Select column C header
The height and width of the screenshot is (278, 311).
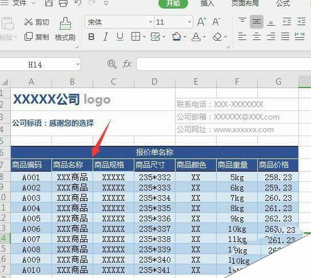click(113, 82)
